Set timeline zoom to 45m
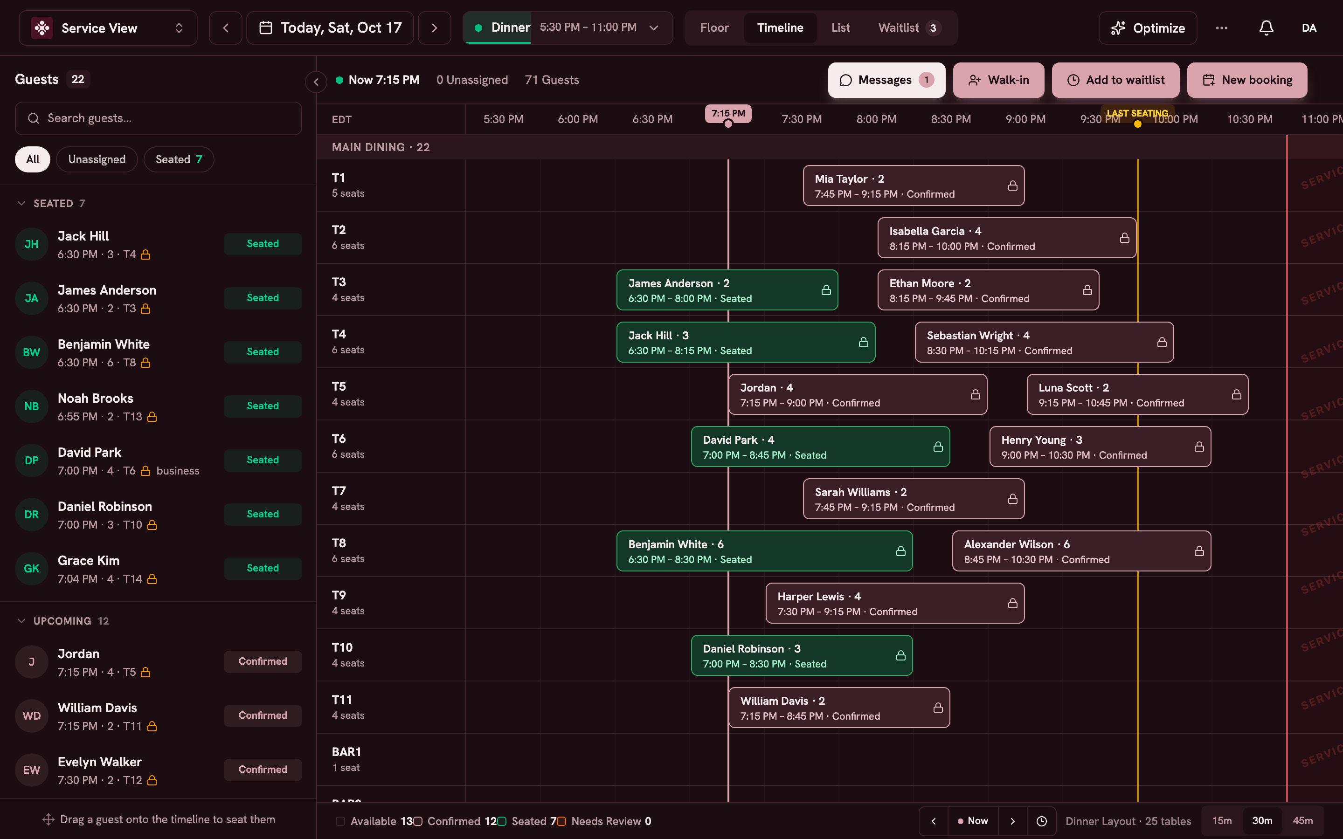 click(x=1302, y=821)
